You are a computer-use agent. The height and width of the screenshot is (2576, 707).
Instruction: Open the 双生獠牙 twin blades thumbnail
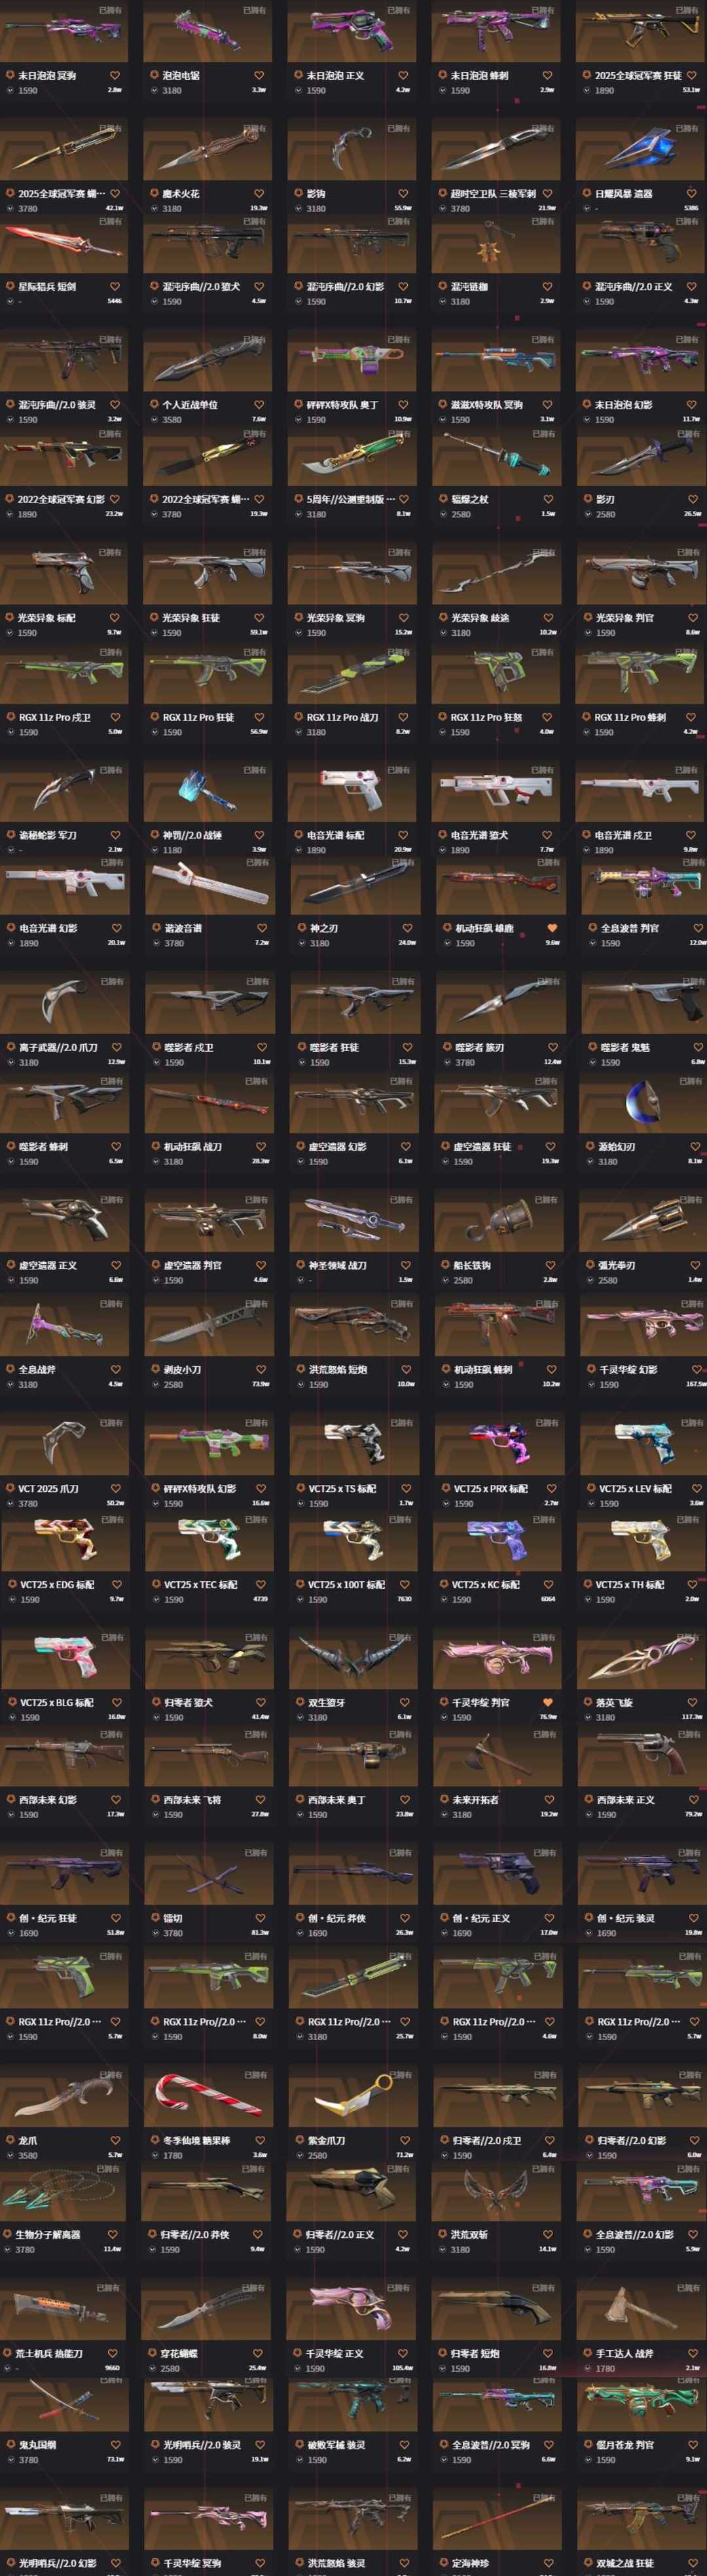(x=353, y=1659)
